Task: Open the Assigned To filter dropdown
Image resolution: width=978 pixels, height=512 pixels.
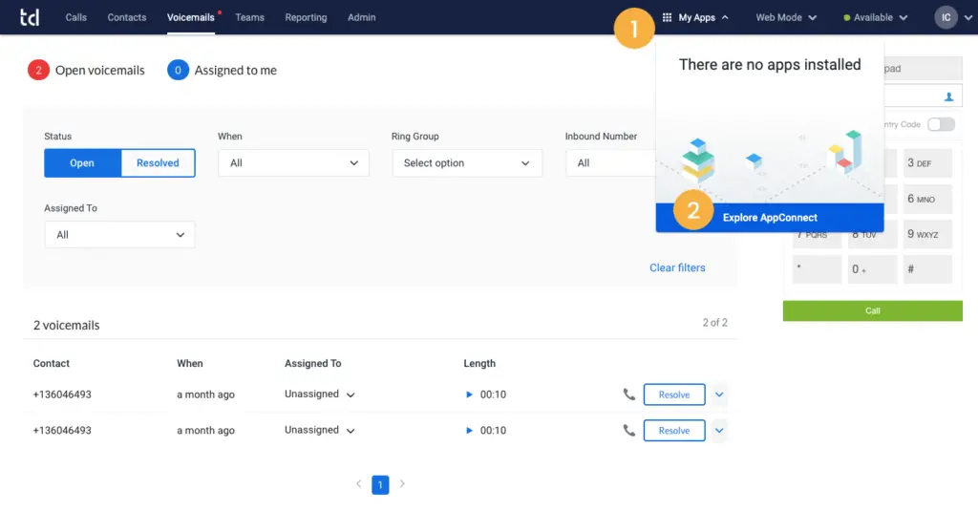Action: tap(119, 234)
